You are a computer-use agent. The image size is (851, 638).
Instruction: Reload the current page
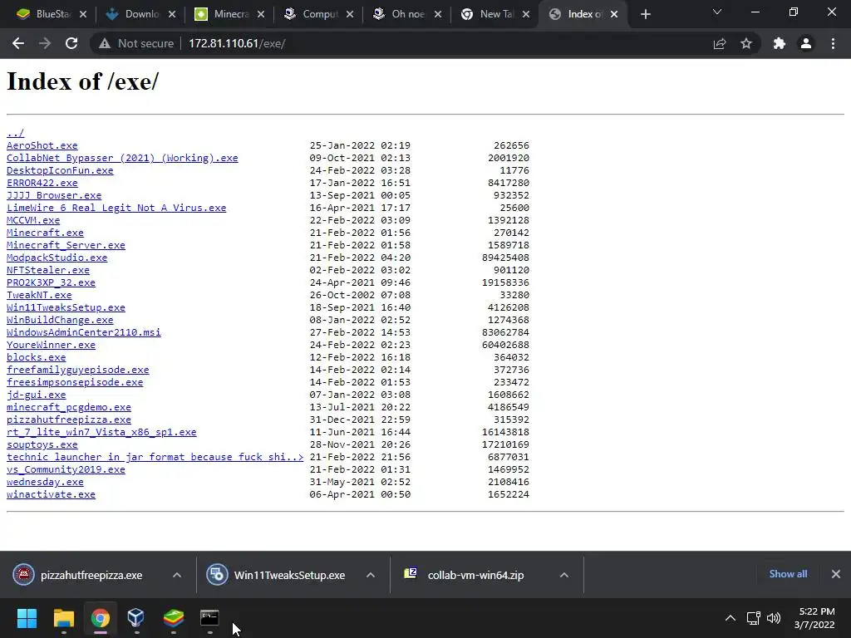[x=71, y=43]
